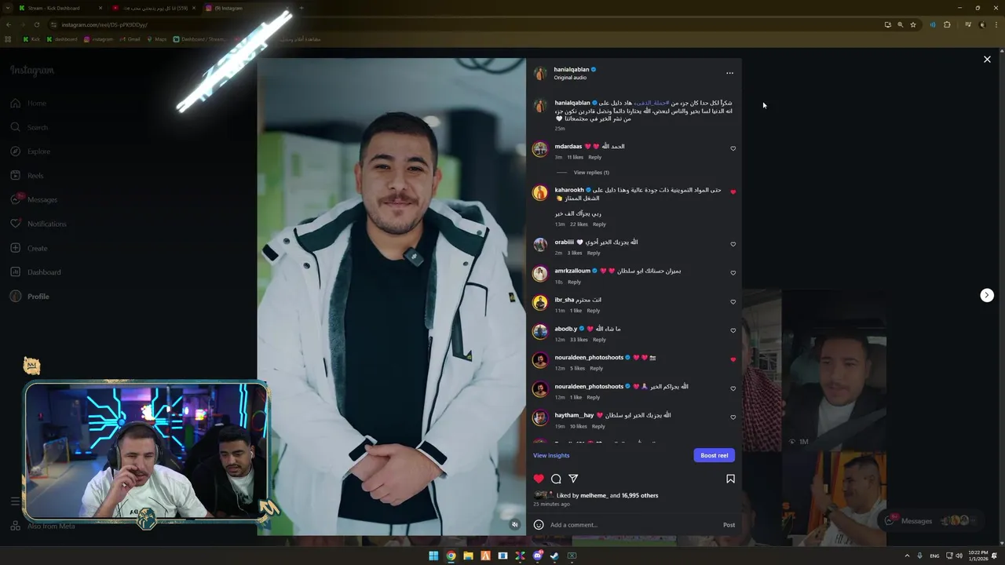Image resolution: width=1005 pixels, height=565 pixels.
Task: Open the tab search dropdown arrow
Action: coord(7,8)
